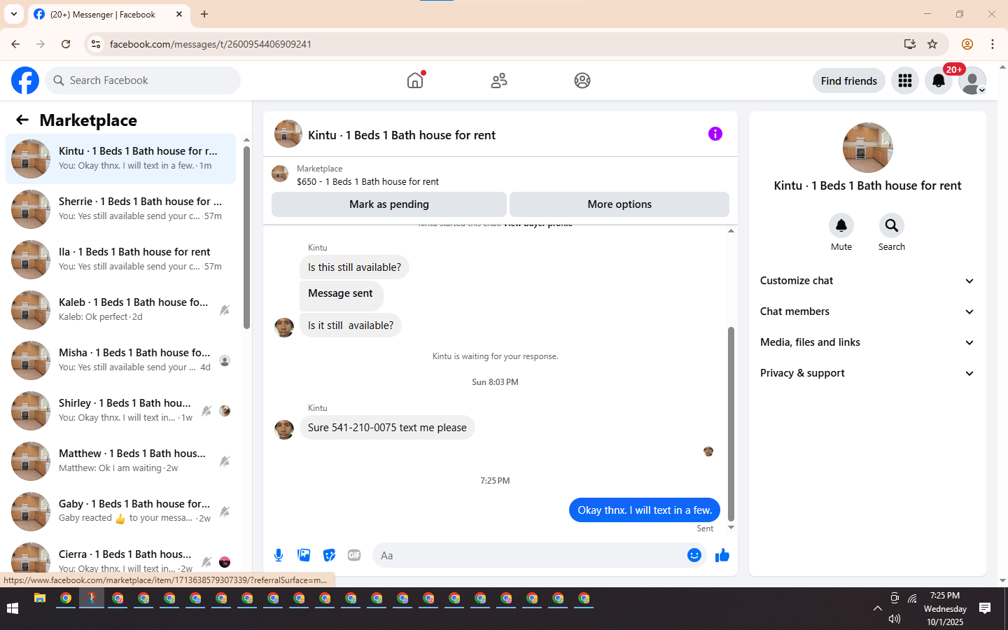
Task: Click the chat messages scrollbar thumb
Action: (731, 424)
